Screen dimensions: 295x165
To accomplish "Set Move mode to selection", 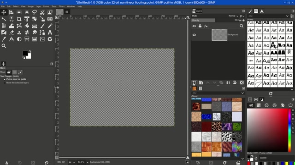I will [14, 72].
